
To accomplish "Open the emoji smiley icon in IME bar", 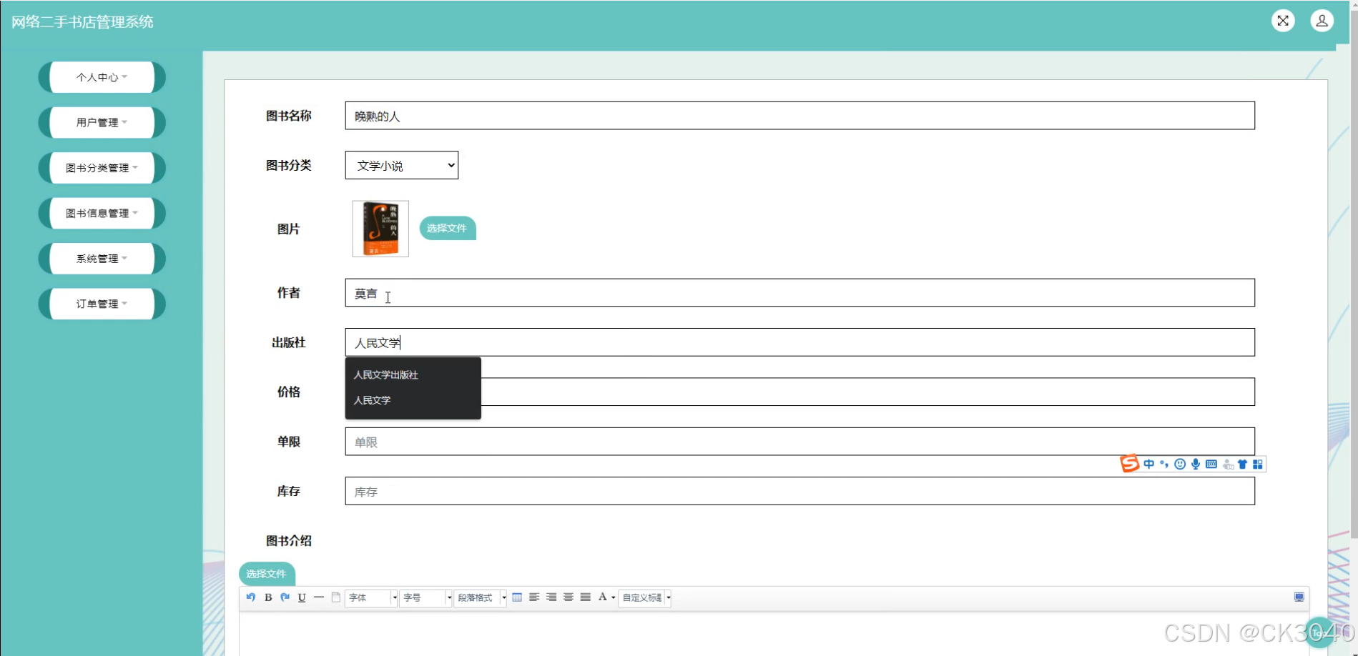I will (1180, 464).
